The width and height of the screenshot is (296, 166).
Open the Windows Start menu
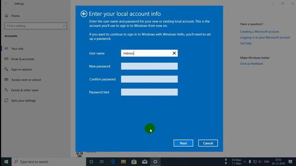[x=6, y=162]
